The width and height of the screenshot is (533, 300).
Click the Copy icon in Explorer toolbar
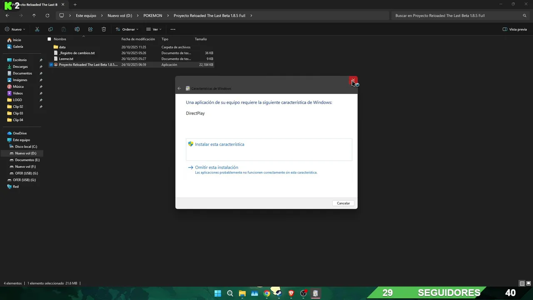(50, 29)
